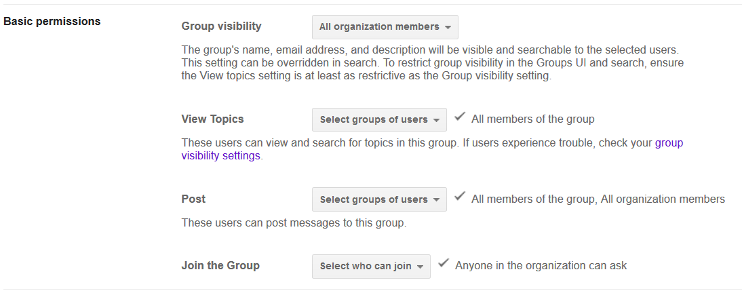Click "All members of the group, All organization members"
Screen dimensions: 742x293
tap(598, 199)
